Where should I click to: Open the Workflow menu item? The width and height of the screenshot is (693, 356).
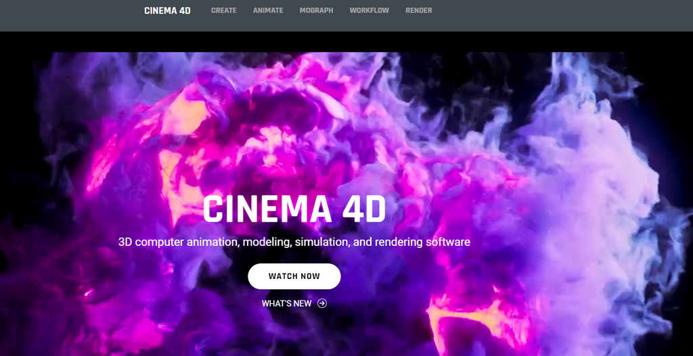point(370,11)
